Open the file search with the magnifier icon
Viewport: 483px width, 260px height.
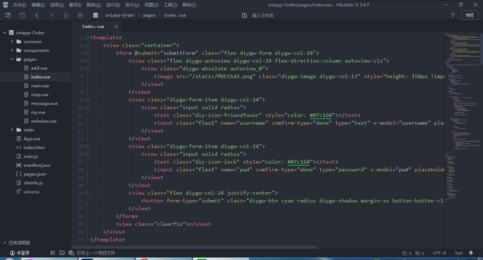click(244, 15)
